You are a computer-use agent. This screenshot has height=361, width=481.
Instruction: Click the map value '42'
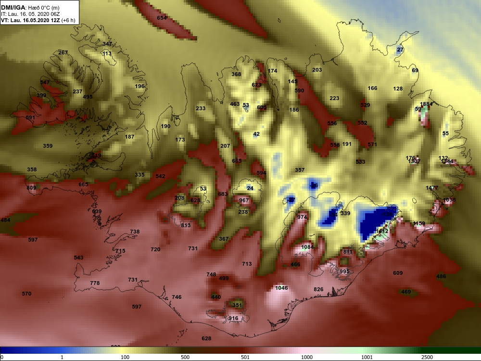coord(256,134)
